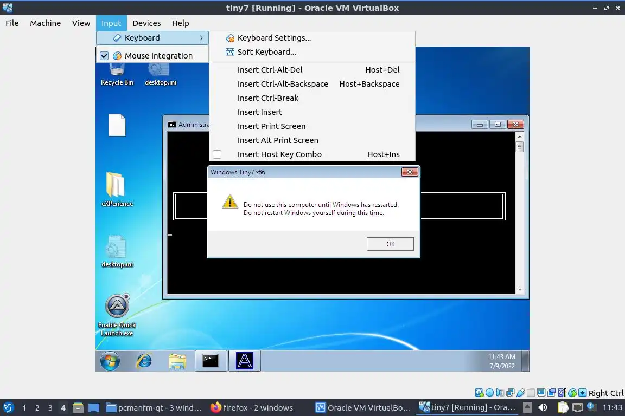Switch to virtual desktop 3
Screen dimensions: 625x416
pyautogui.click(x=50, y=408)
